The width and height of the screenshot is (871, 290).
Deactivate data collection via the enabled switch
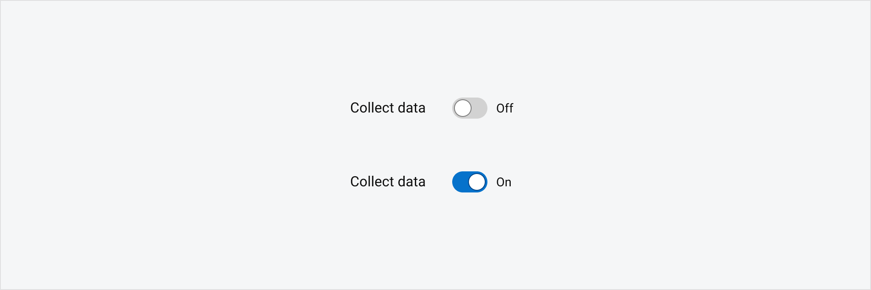(469, 181)
